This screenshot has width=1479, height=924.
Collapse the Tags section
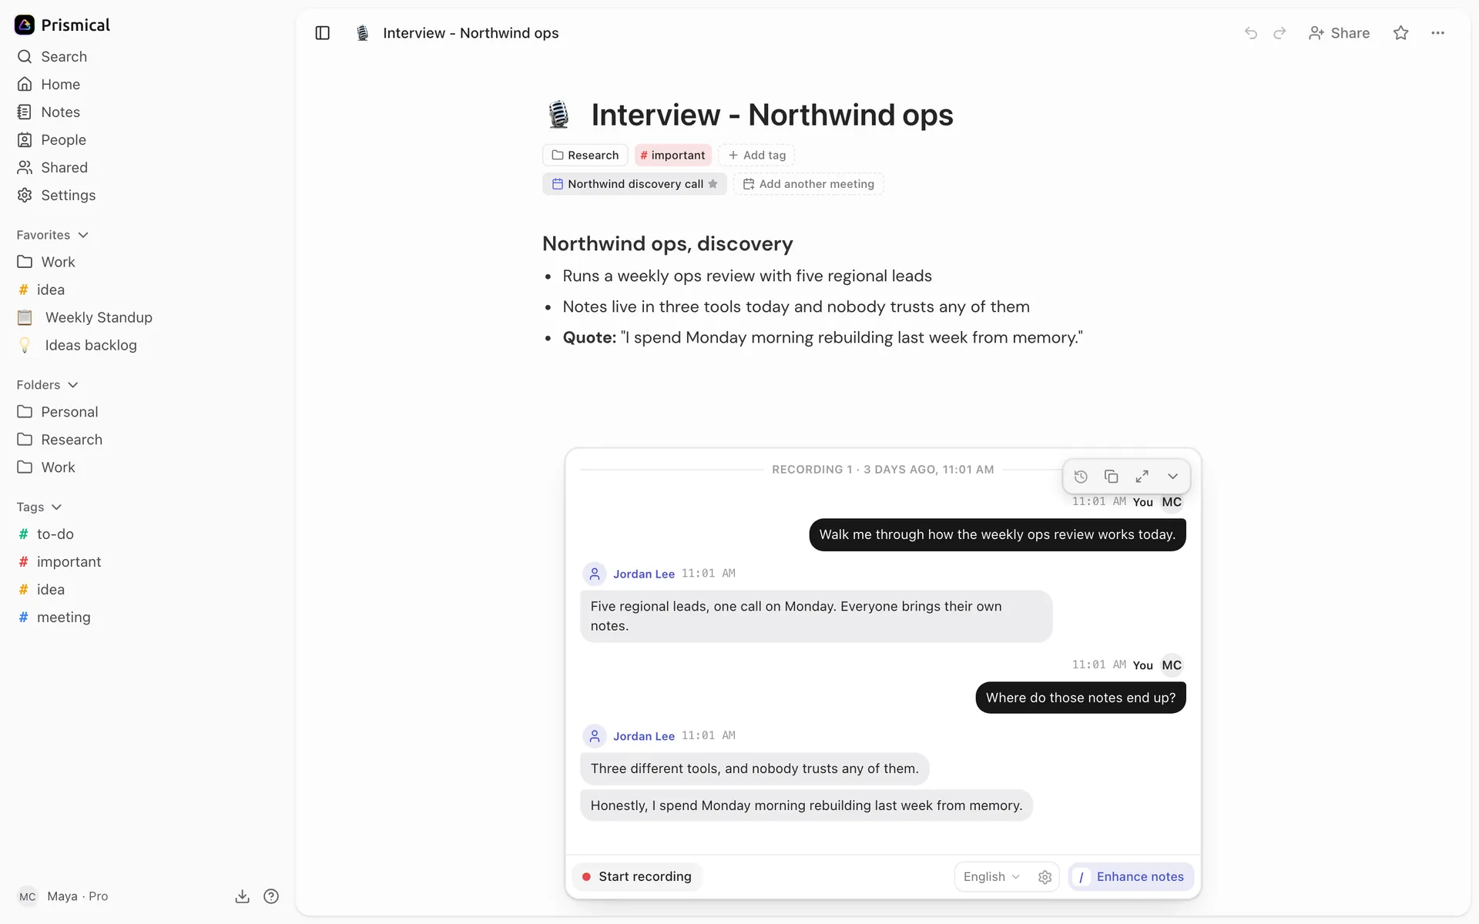(x=39, y=507)
